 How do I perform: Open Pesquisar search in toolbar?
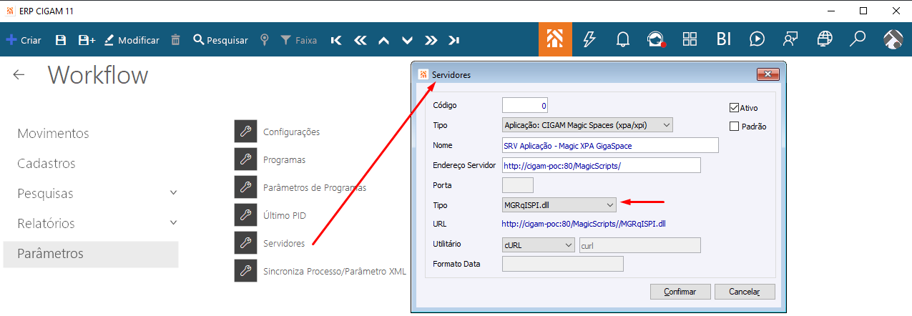pyautogui.click(x=220, y=40)
